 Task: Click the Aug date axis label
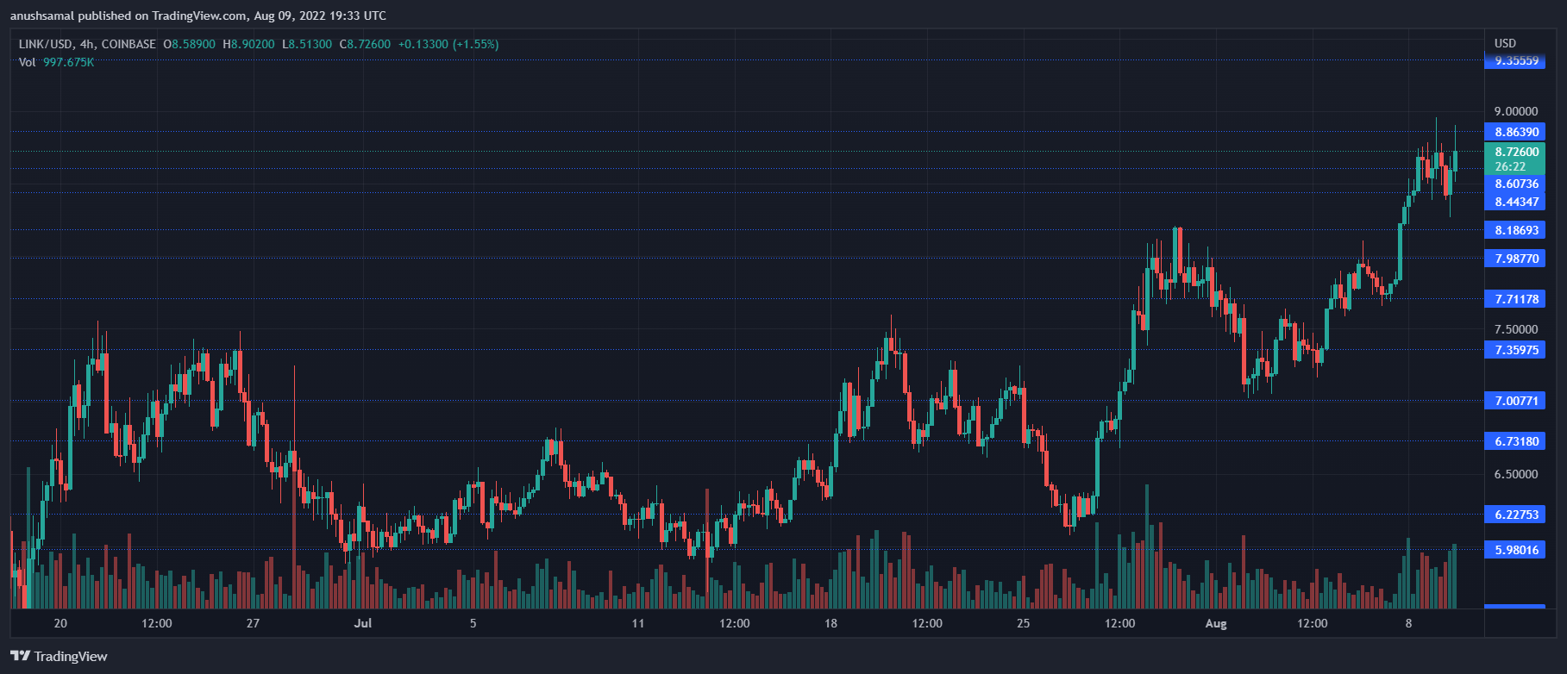pos(1215,623)
